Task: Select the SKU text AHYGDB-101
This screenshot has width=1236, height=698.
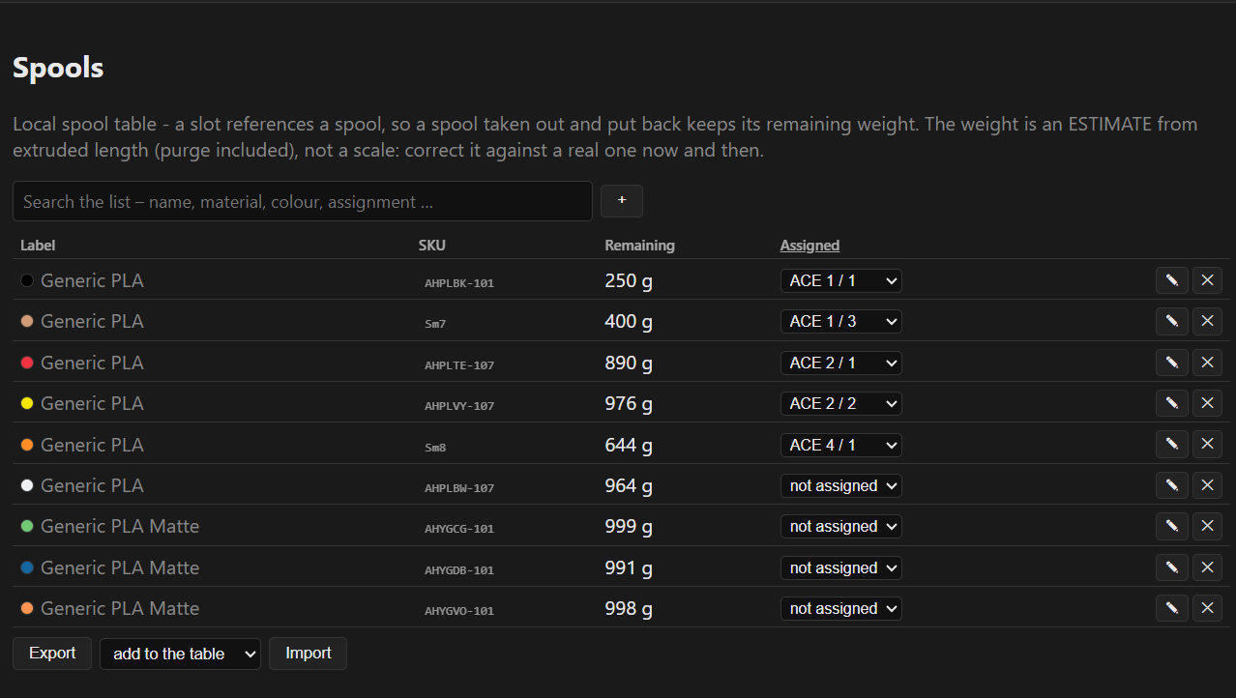Action: pos(459,570)
